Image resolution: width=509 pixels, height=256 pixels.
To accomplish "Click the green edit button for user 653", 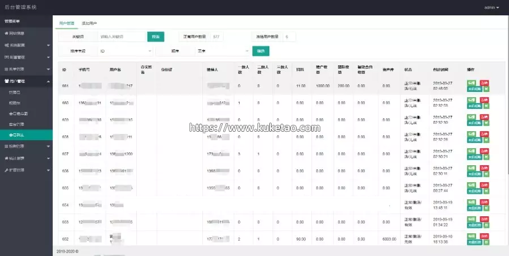I will click(472, 219).
